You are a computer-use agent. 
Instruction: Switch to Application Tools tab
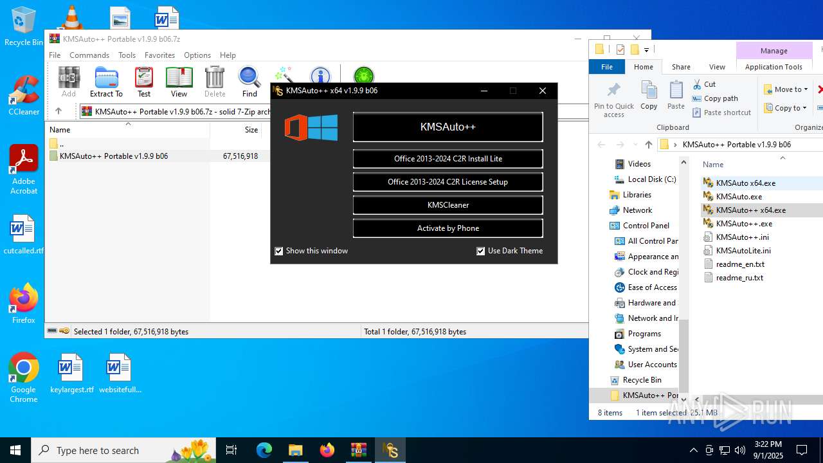coord(773,67)
